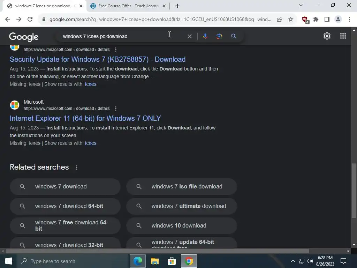Click the network tray icon
357x268 pixels.
click(302, 261)
